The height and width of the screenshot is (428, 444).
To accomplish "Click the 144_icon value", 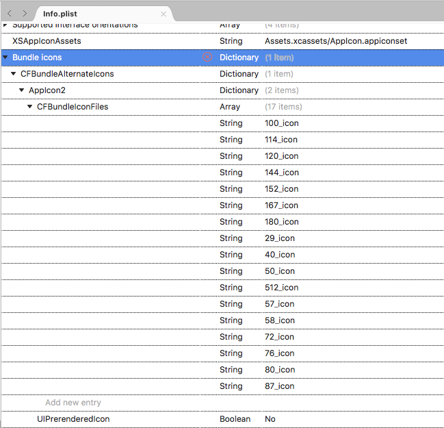I will 282,173.
